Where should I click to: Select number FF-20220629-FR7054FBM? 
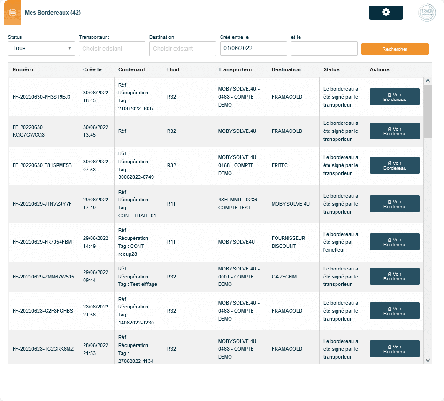(x=42, y=242)
